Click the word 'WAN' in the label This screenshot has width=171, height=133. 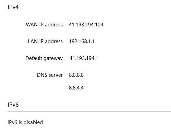[32, 25]
